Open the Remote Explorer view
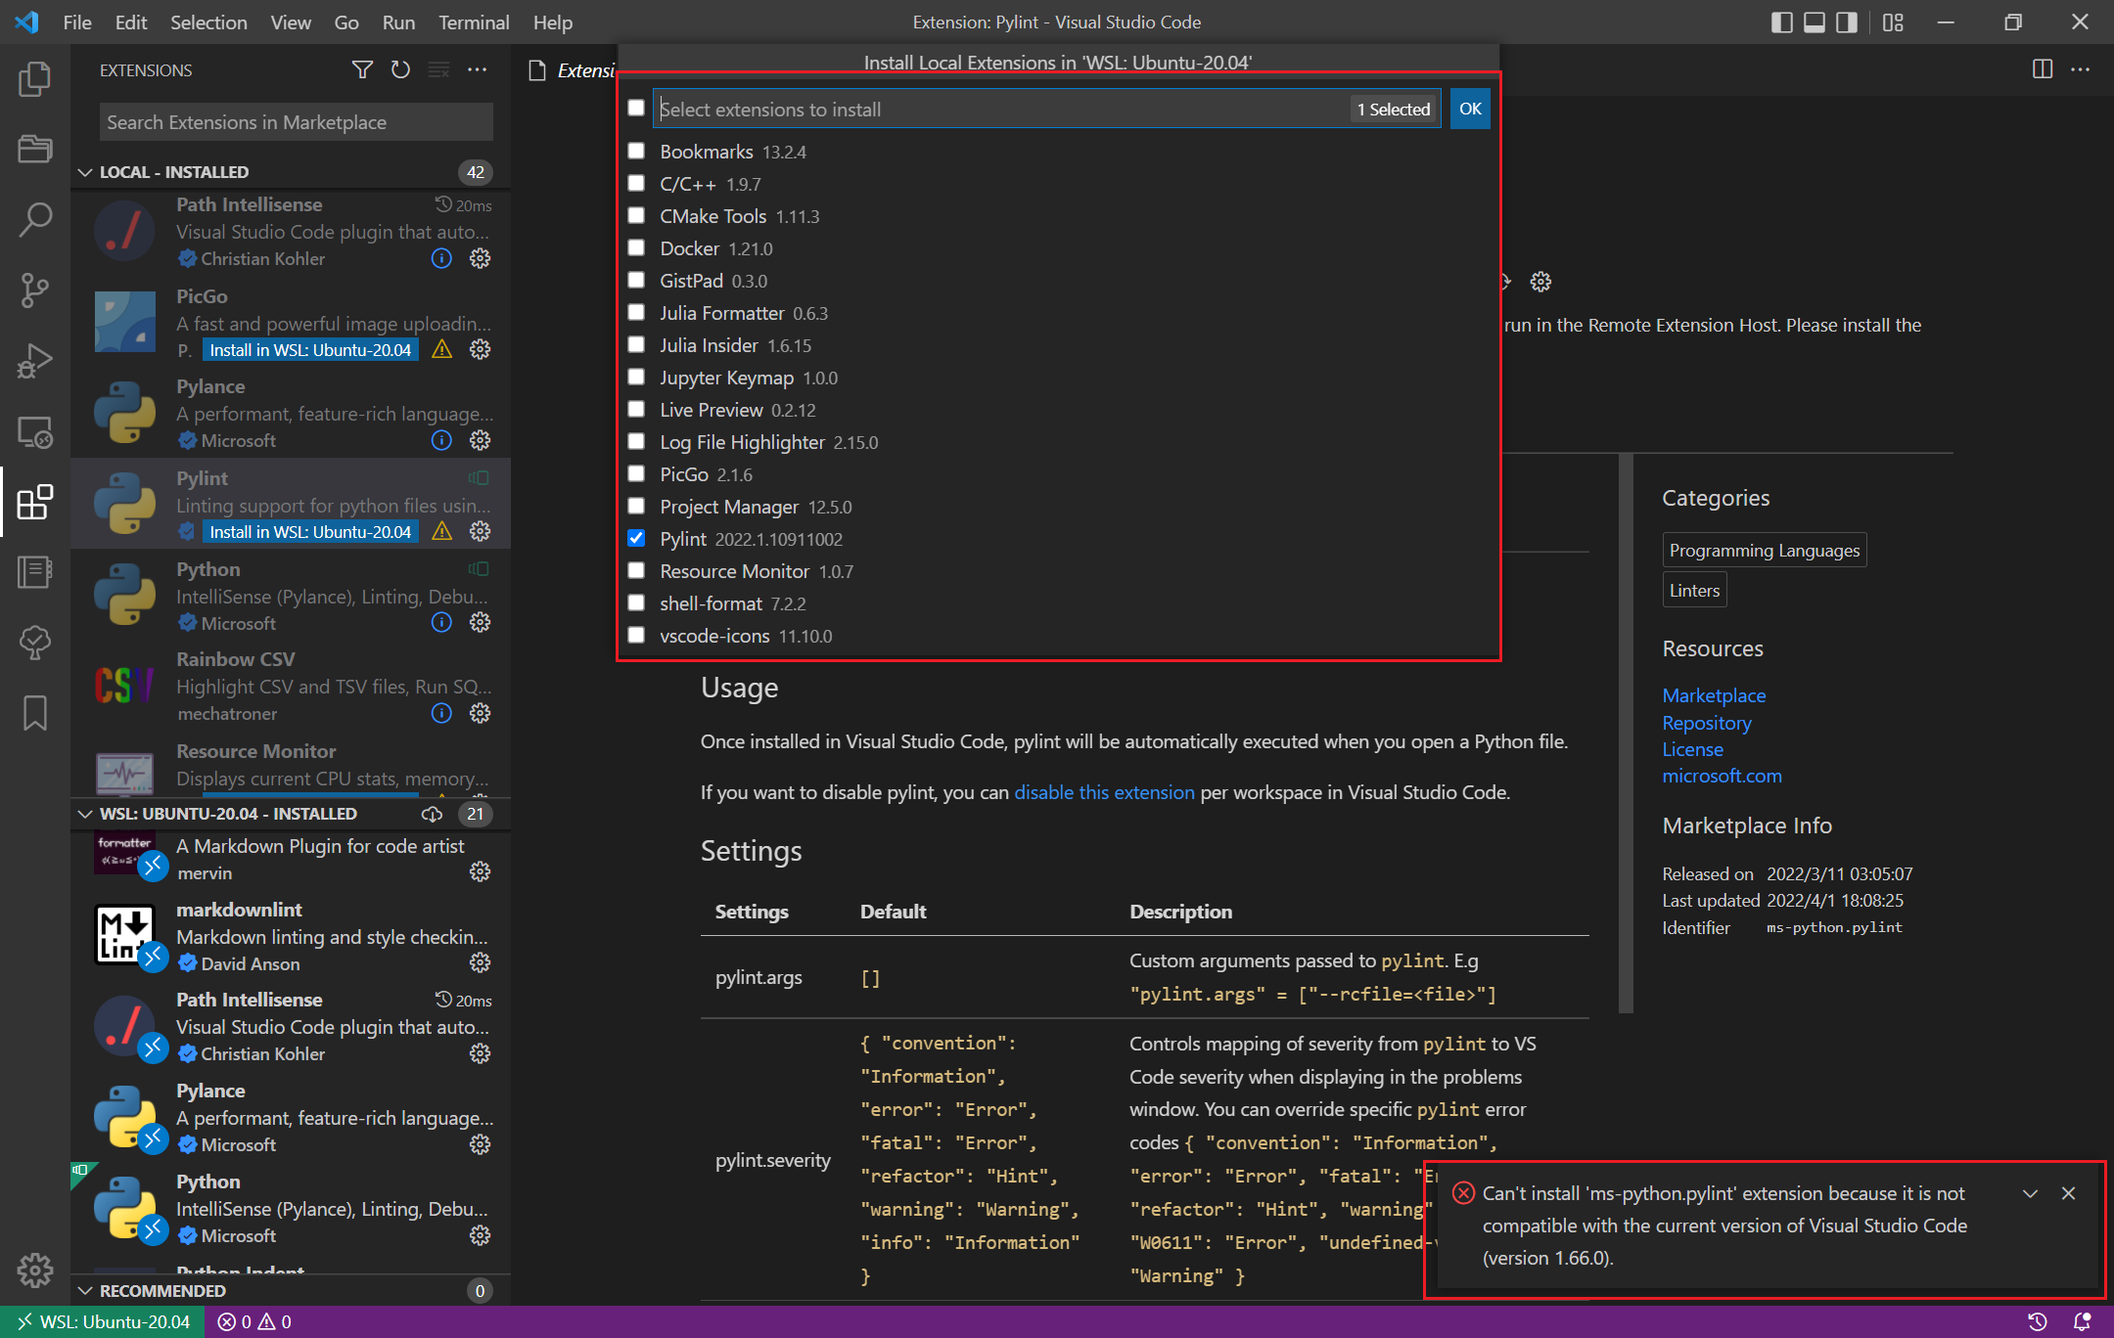This screenshot has height=1338, width=2114. click(x=35, y=431)
